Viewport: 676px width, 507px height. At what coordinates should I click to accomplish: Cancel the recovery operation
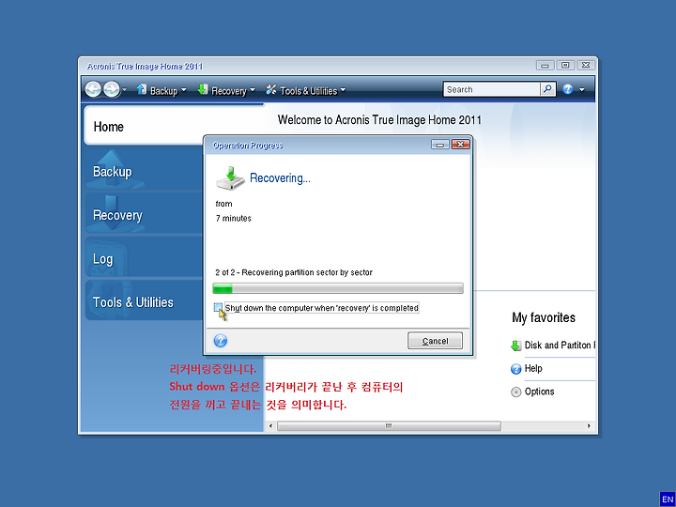click(435, 341)
